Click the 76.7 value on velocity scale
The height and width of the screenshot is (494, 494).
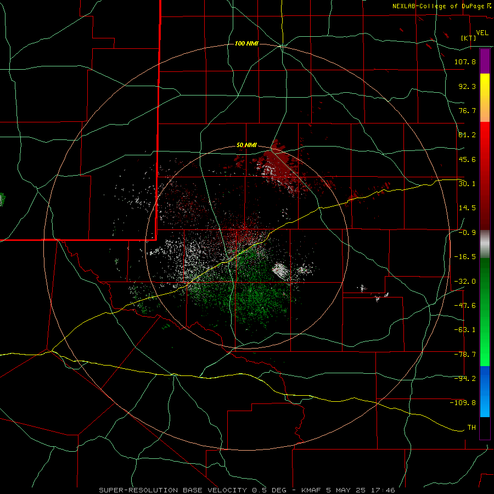point(467,110)
